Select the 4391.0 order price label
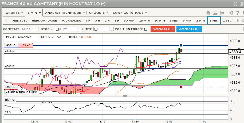This screenshot has height=123, width=244. click(x=11, y=45)
